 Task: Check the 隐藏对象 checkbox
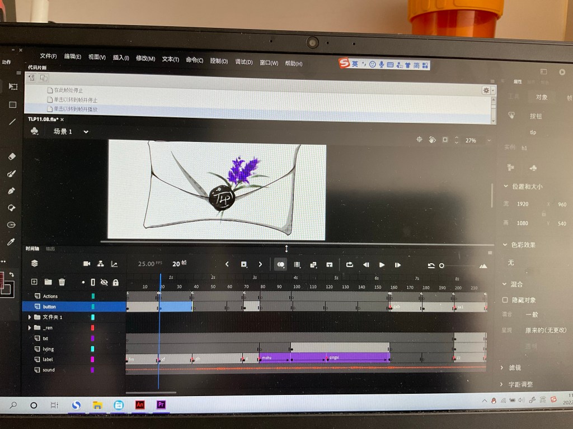[505, 300]
